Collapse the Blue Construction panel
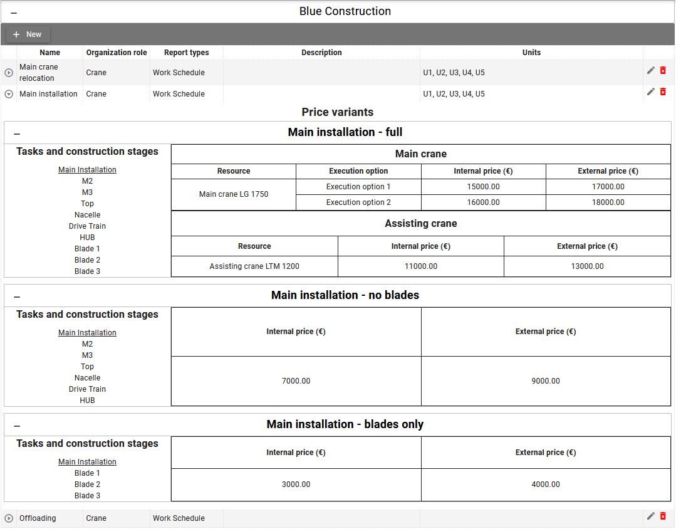The width and height of the screenshot is (676, 529). 14,13
